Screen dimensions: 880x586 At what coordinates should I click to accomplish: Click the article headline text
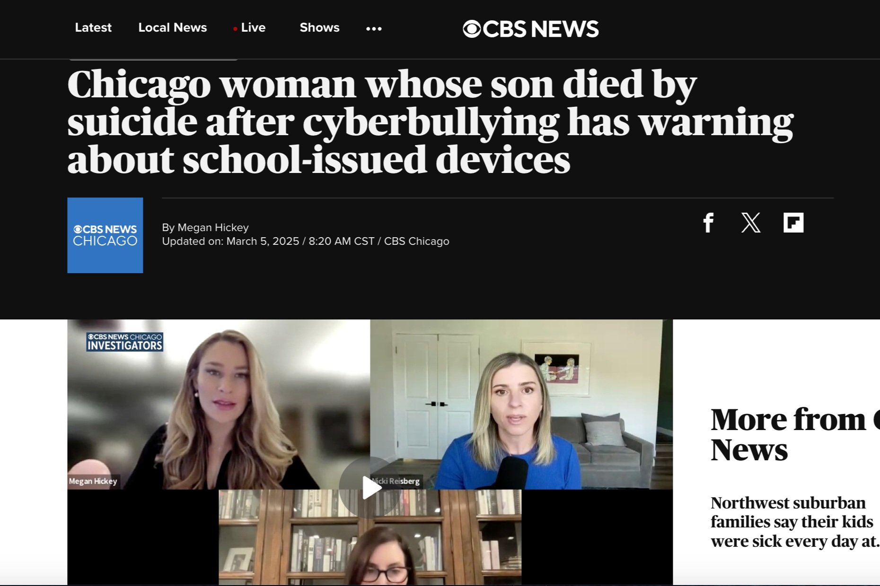(x=431, y=122)
